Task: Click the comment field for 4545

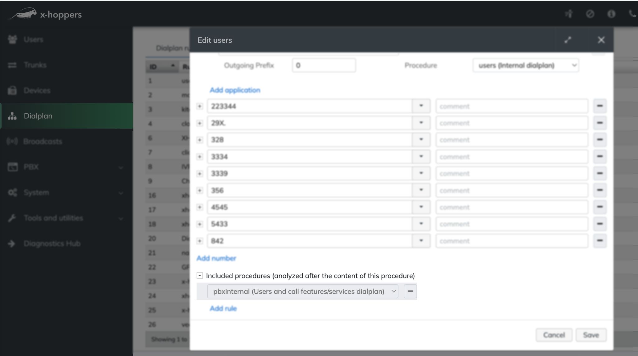Action: [512, 207]
